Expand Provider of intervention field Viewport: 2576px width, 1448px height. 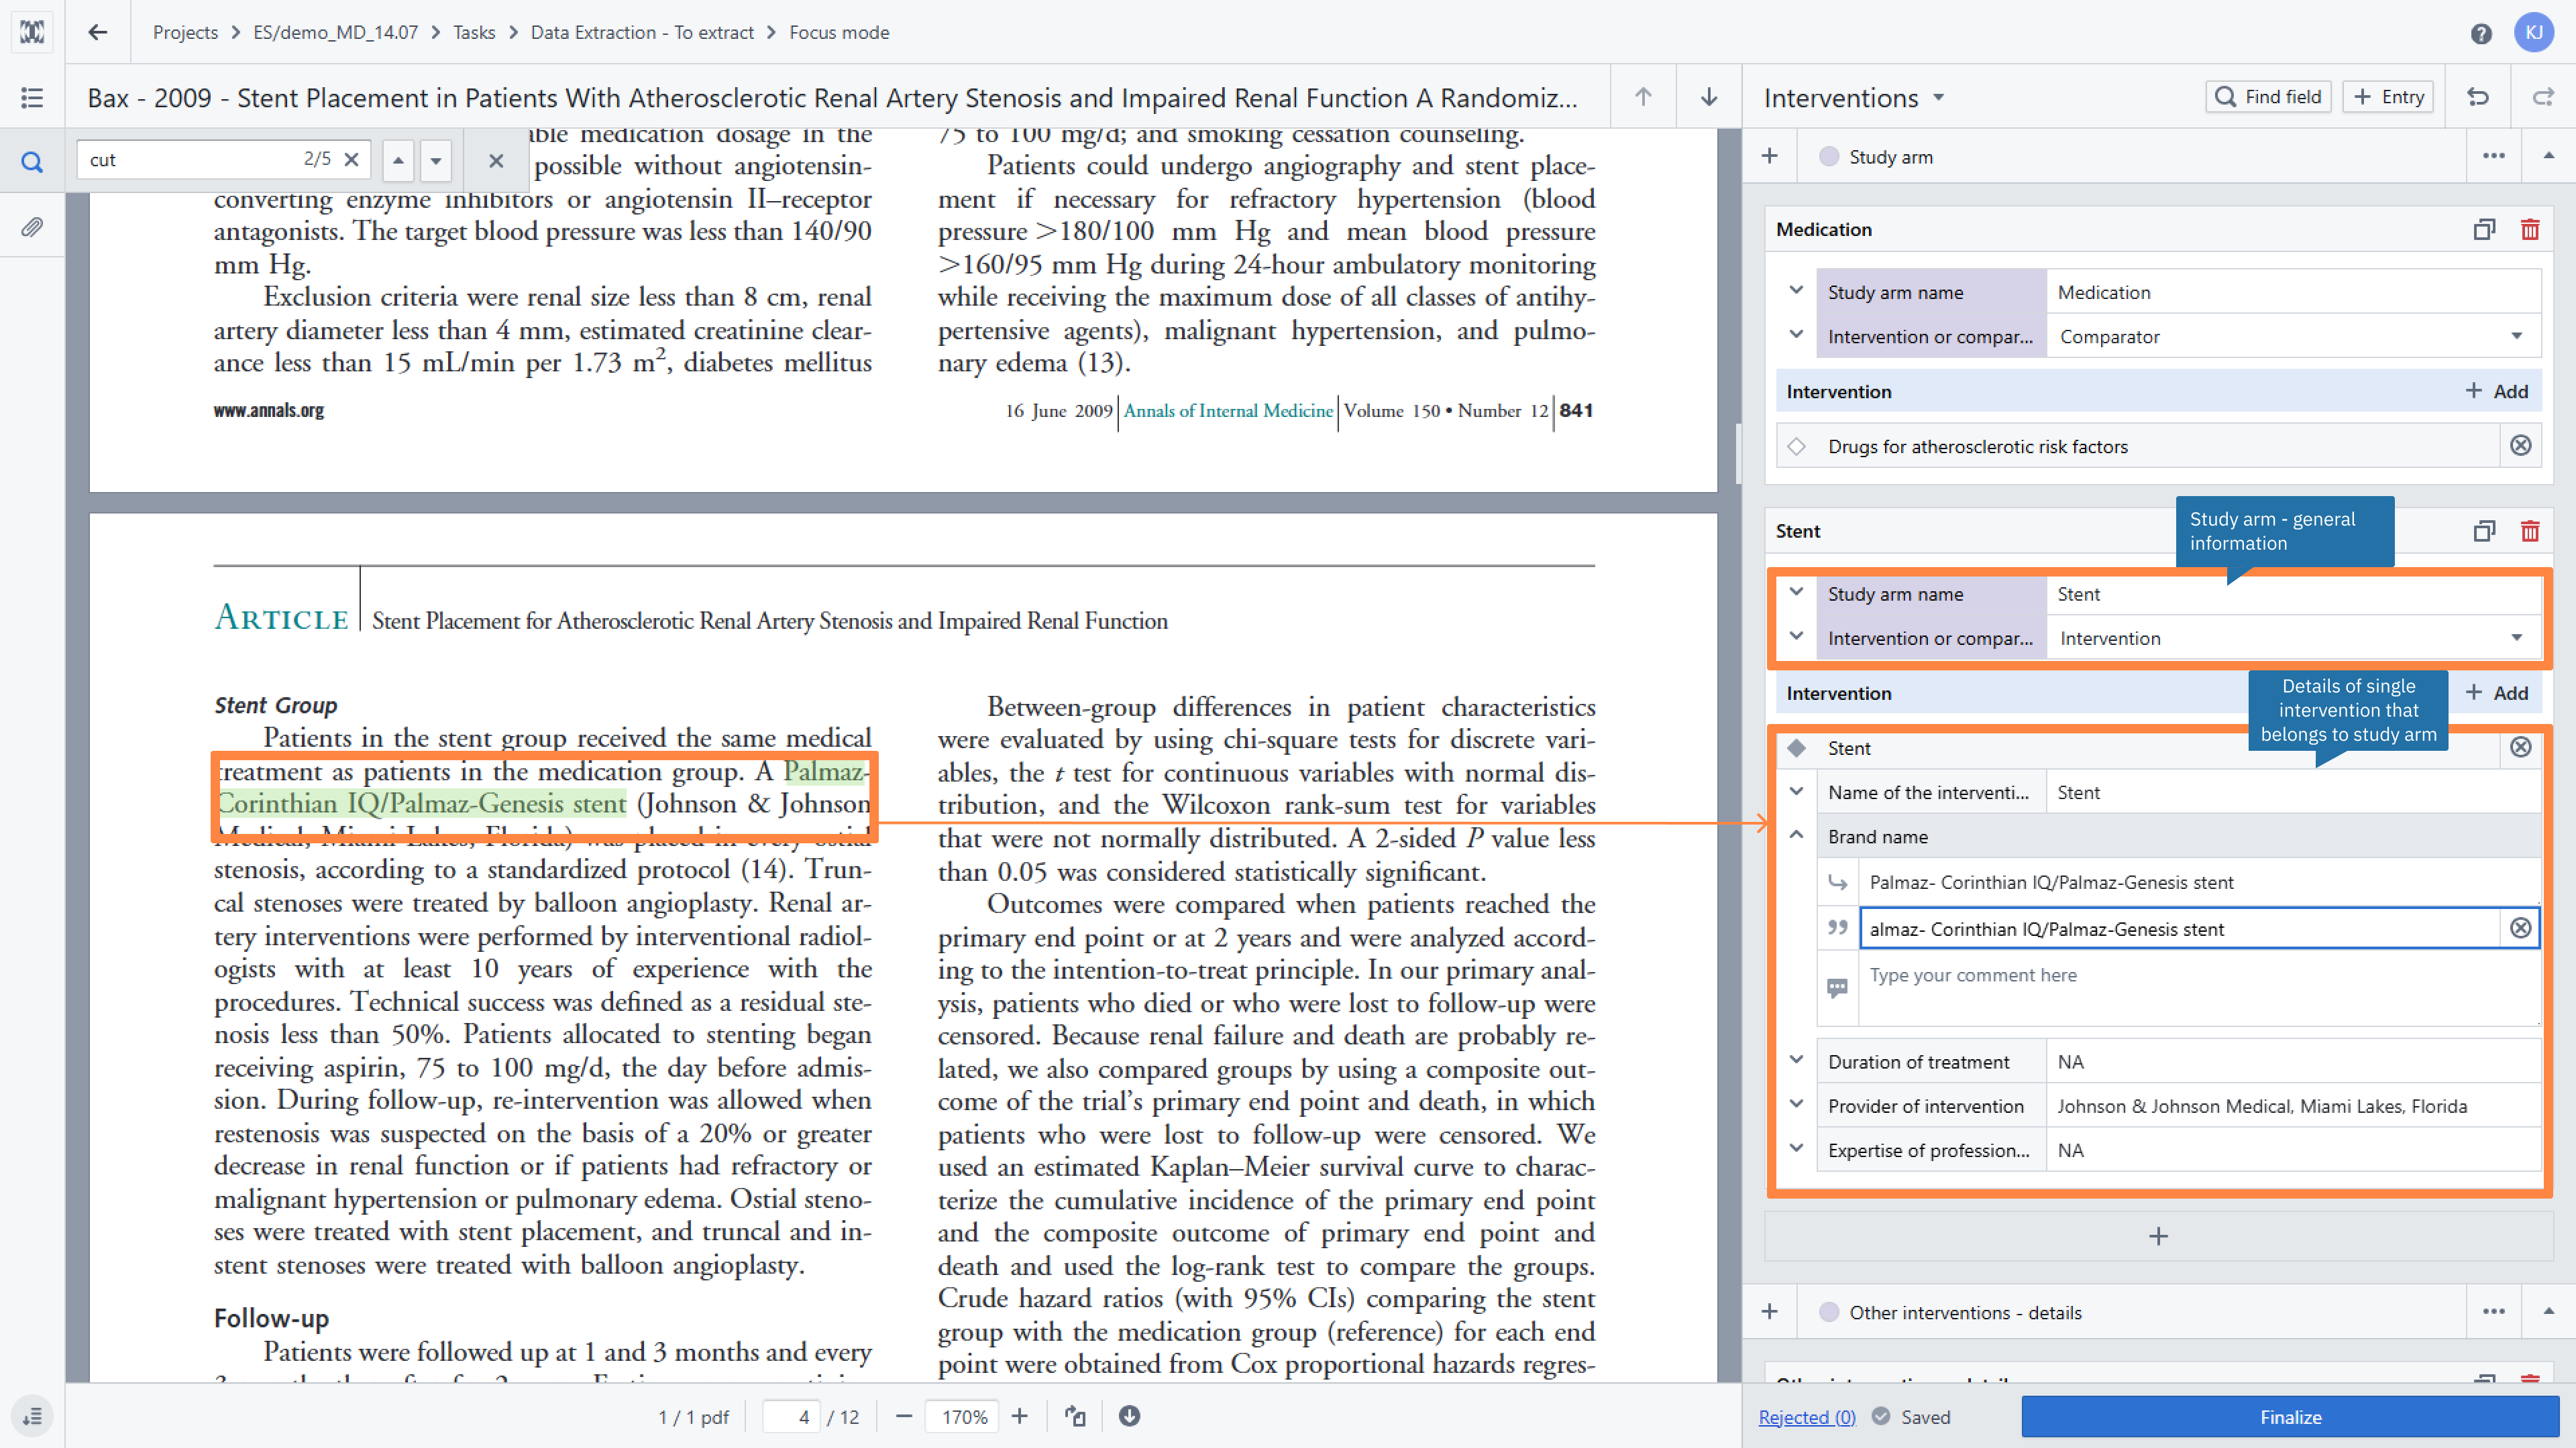(1797, 1104)
